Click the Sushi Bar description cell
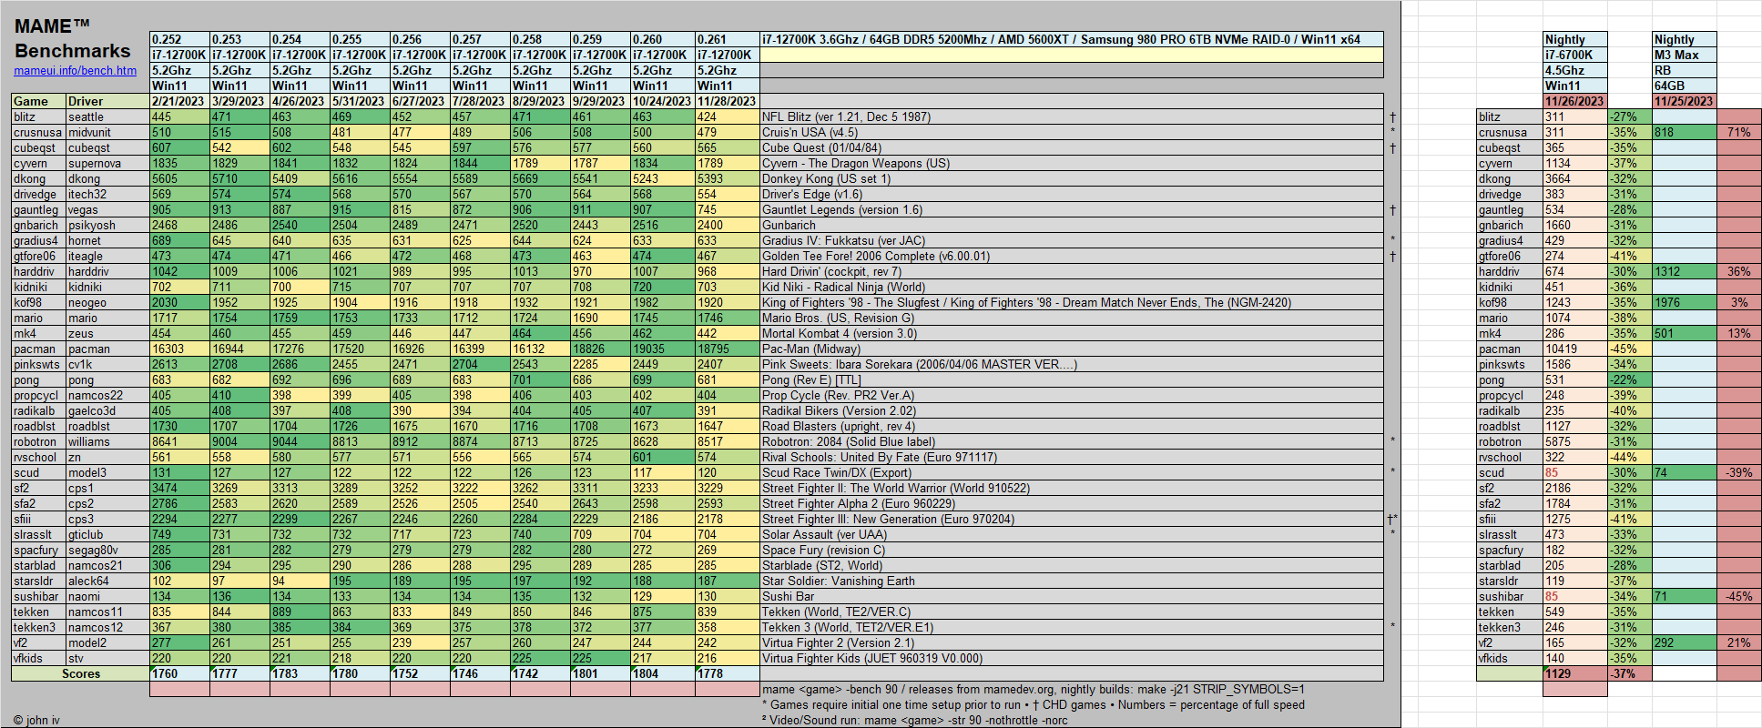Image resolution: width=1762 pixels, height=728 pixels. point(1072,596)
